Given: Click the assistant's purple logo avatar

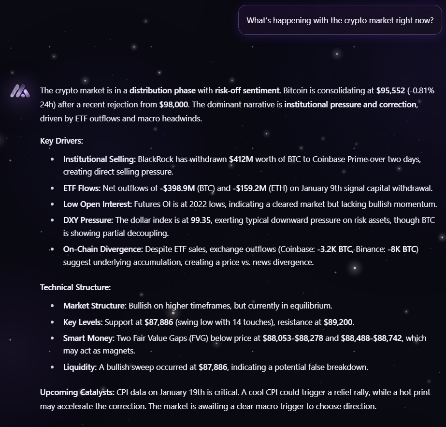Looking at the screenshot, I should click(20, 90).
